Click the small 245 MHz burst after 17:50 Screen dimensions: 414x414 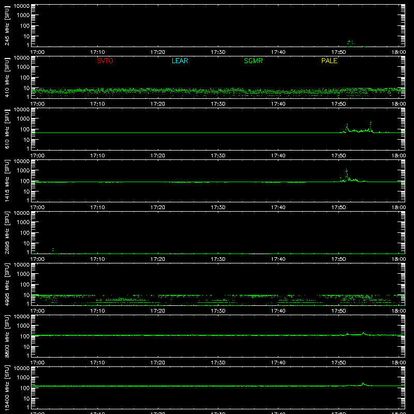[350, 43]
